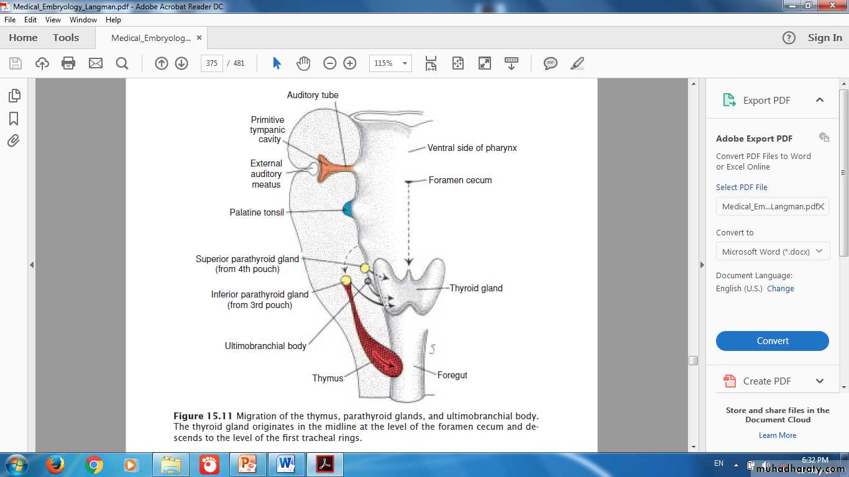Switch to the Tools tab
Image resolution: width=849 pixels, height=477 pixels.
[x=66, y=38]
